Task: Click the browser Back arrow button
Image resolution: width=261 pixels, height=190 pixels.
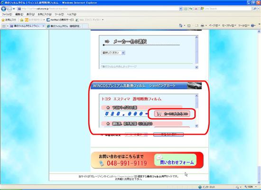Action: pyautogui.click(x=4, y=9)
